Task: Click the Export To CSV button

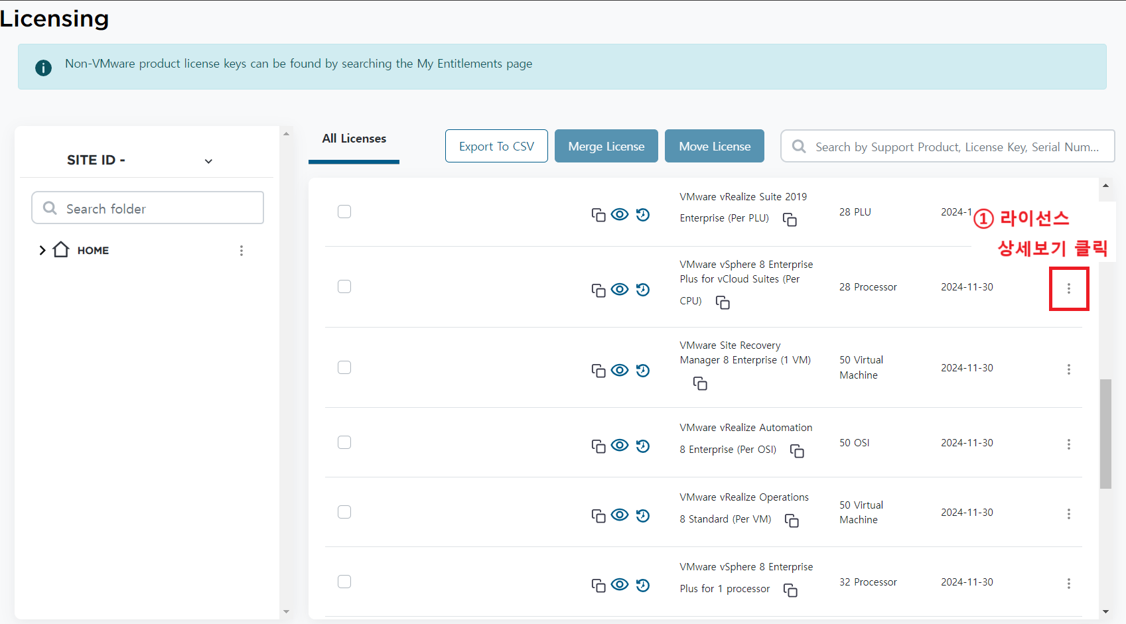Action: (x=496, y=146)
